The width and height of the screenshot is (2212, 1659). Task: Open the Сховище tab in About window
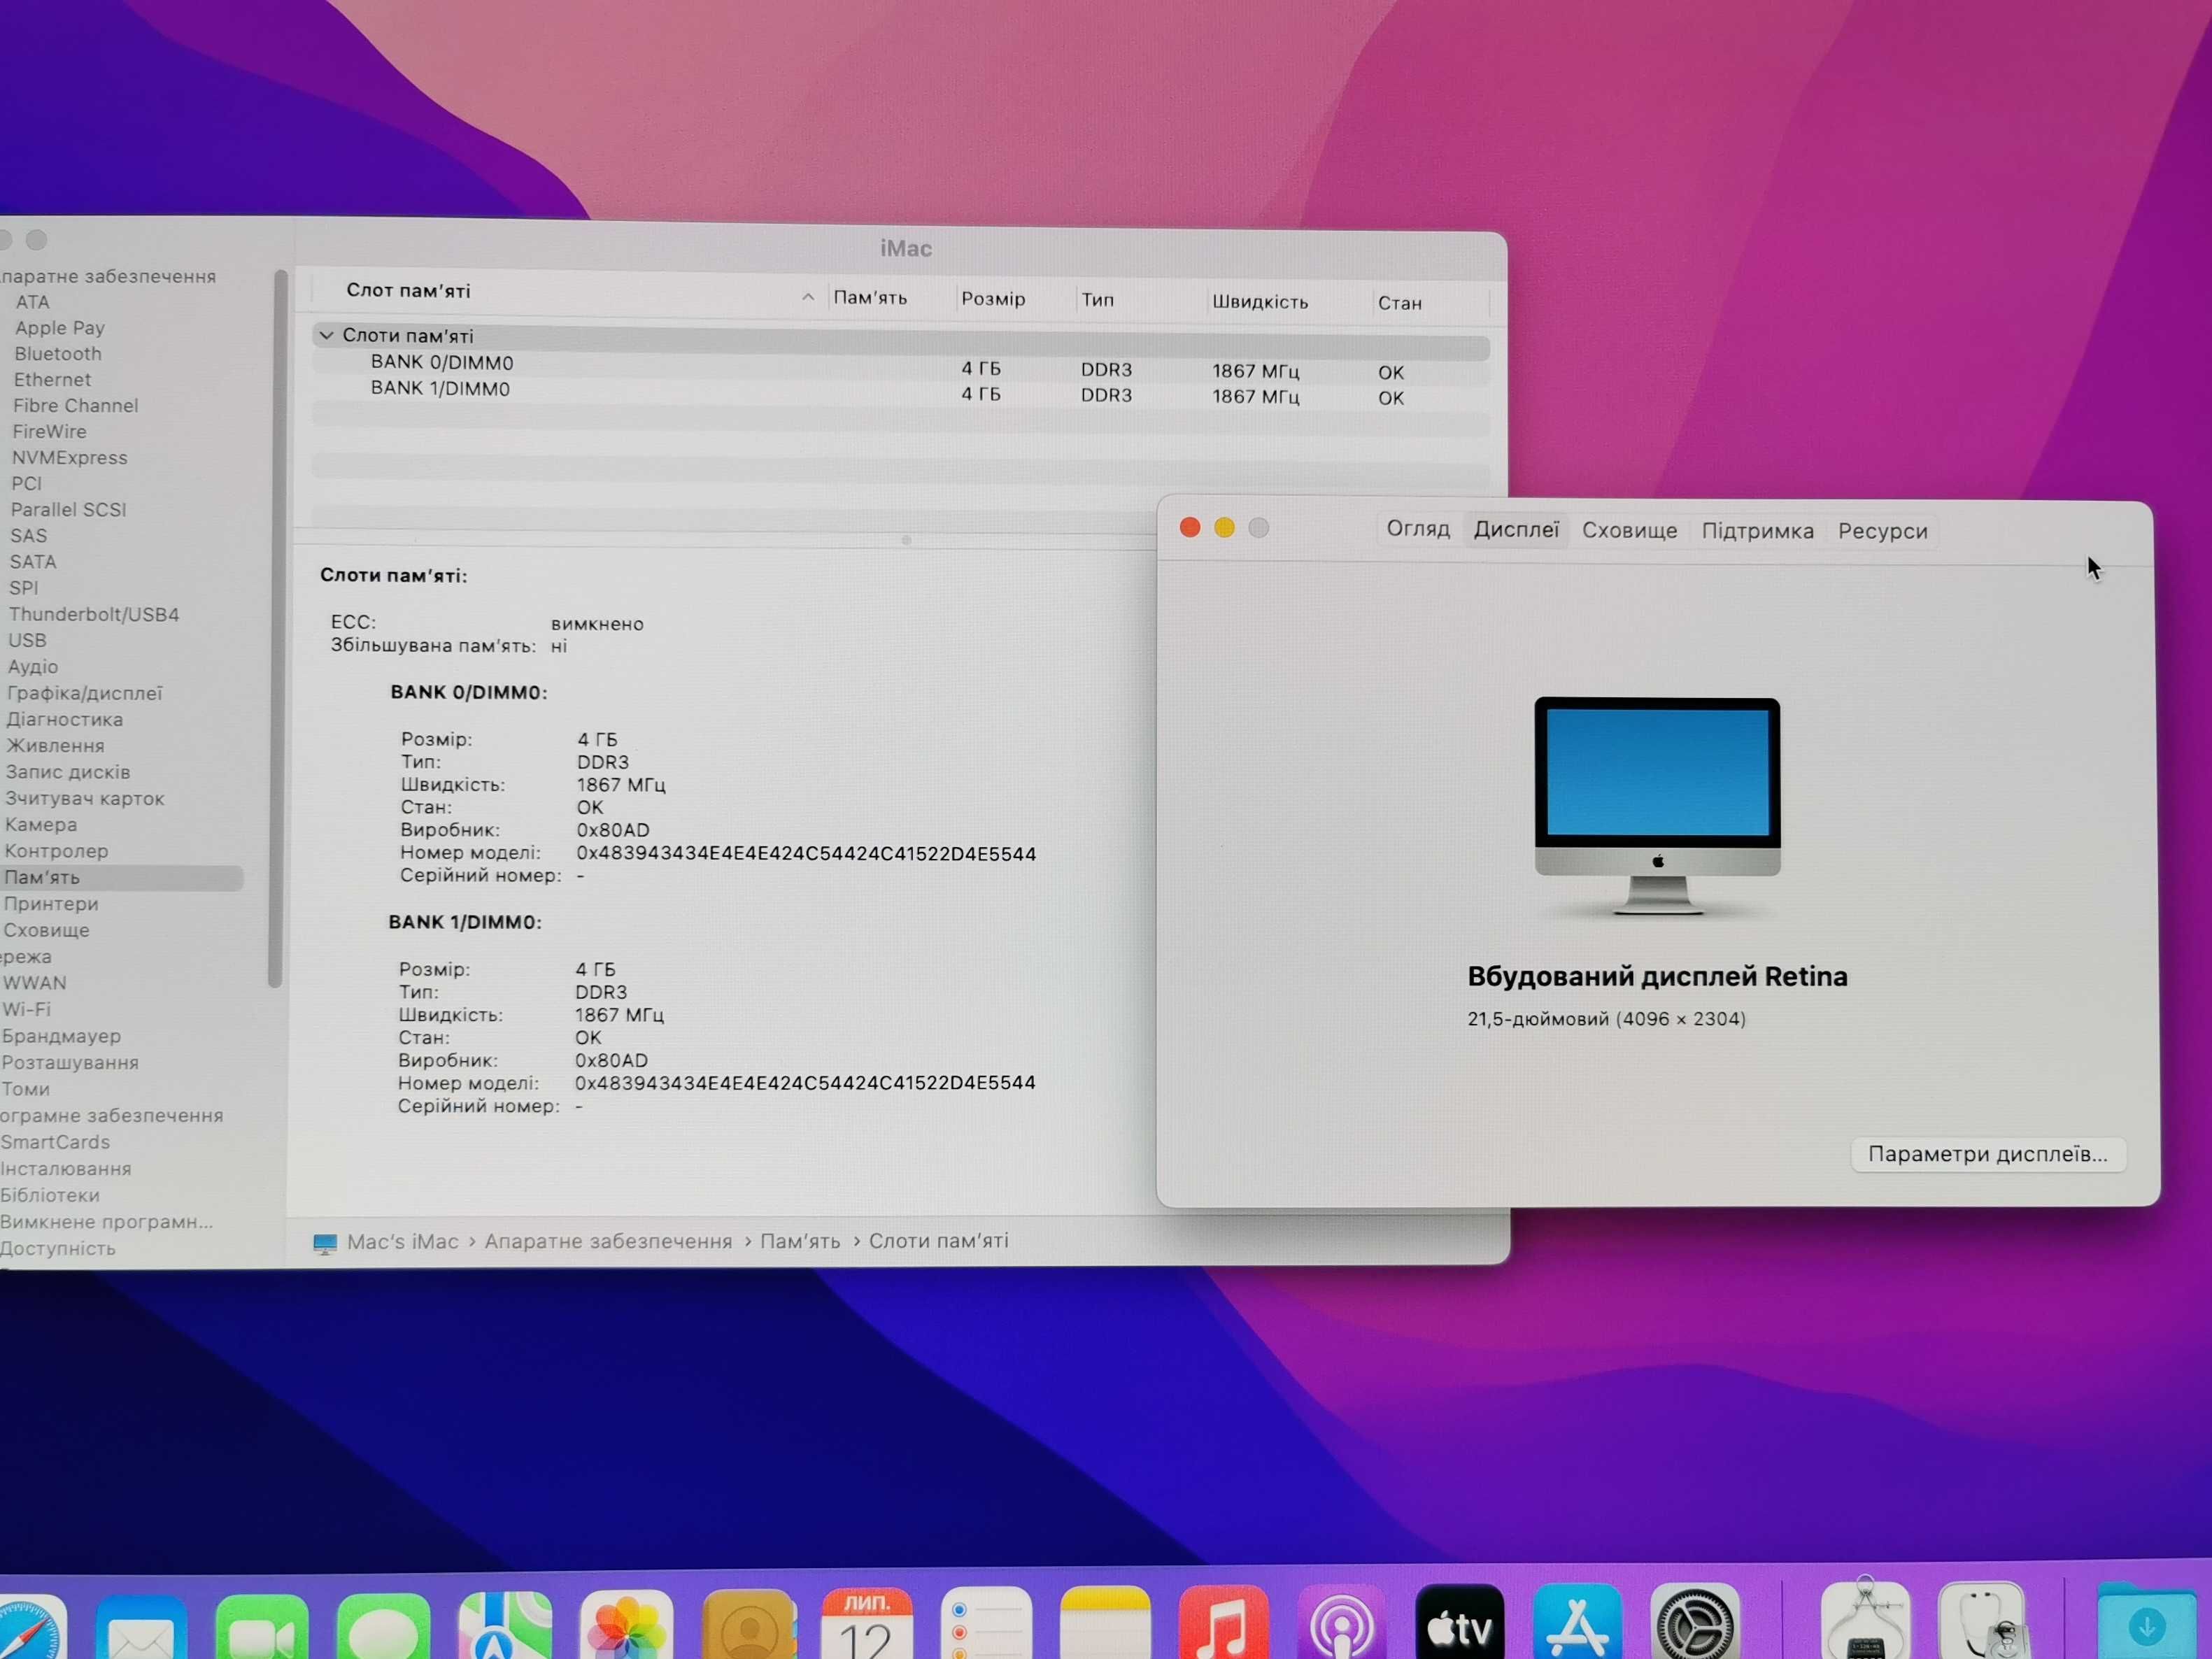(x=1629, y=531)
